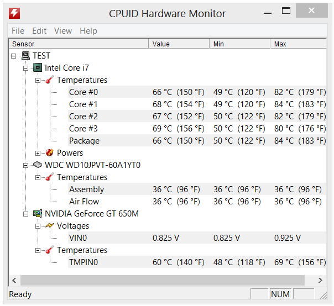
Task: Click the horizontal scrollbar right arrow
Action: click(320, 280)
